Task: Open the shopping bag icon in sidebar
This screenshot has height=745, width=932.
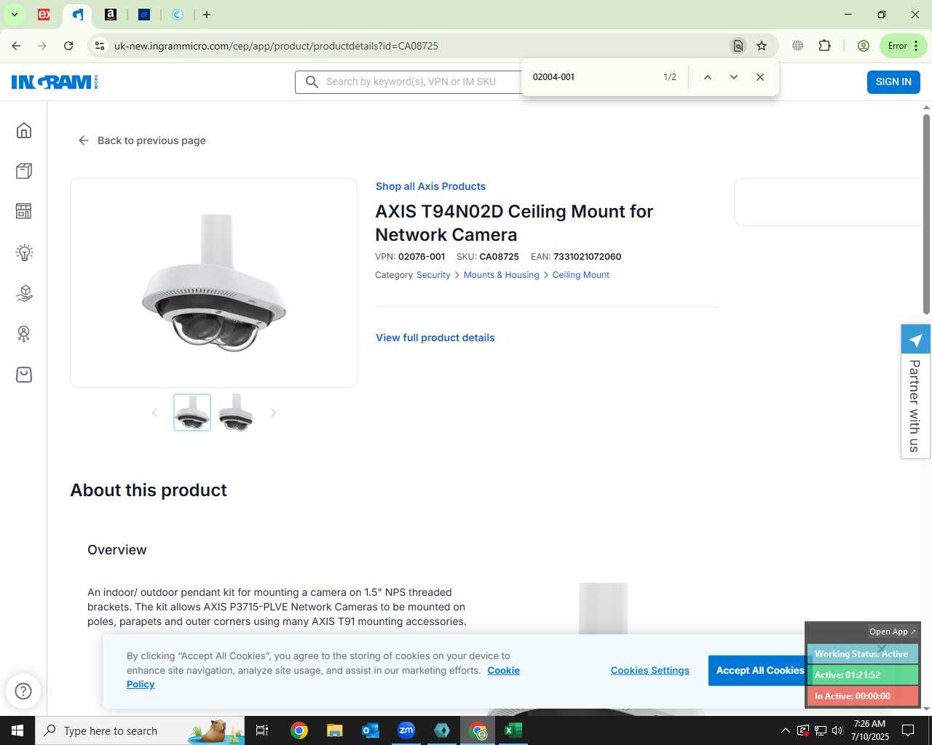Action: click(24, 375)
